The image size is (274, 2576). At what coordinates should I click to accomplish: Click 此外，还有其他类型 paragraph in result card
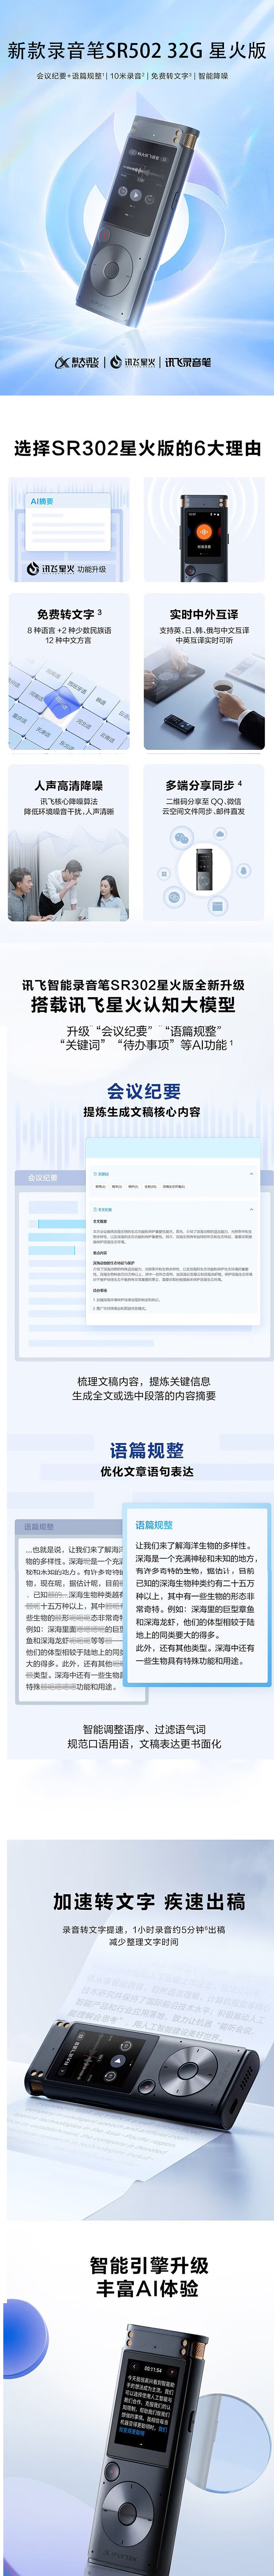tap(195, 1654)
